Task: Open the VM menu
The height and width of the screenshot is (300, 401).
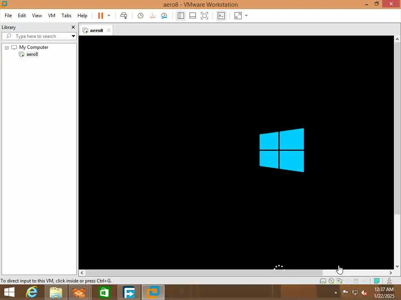Action: click(x=52, y=16)
